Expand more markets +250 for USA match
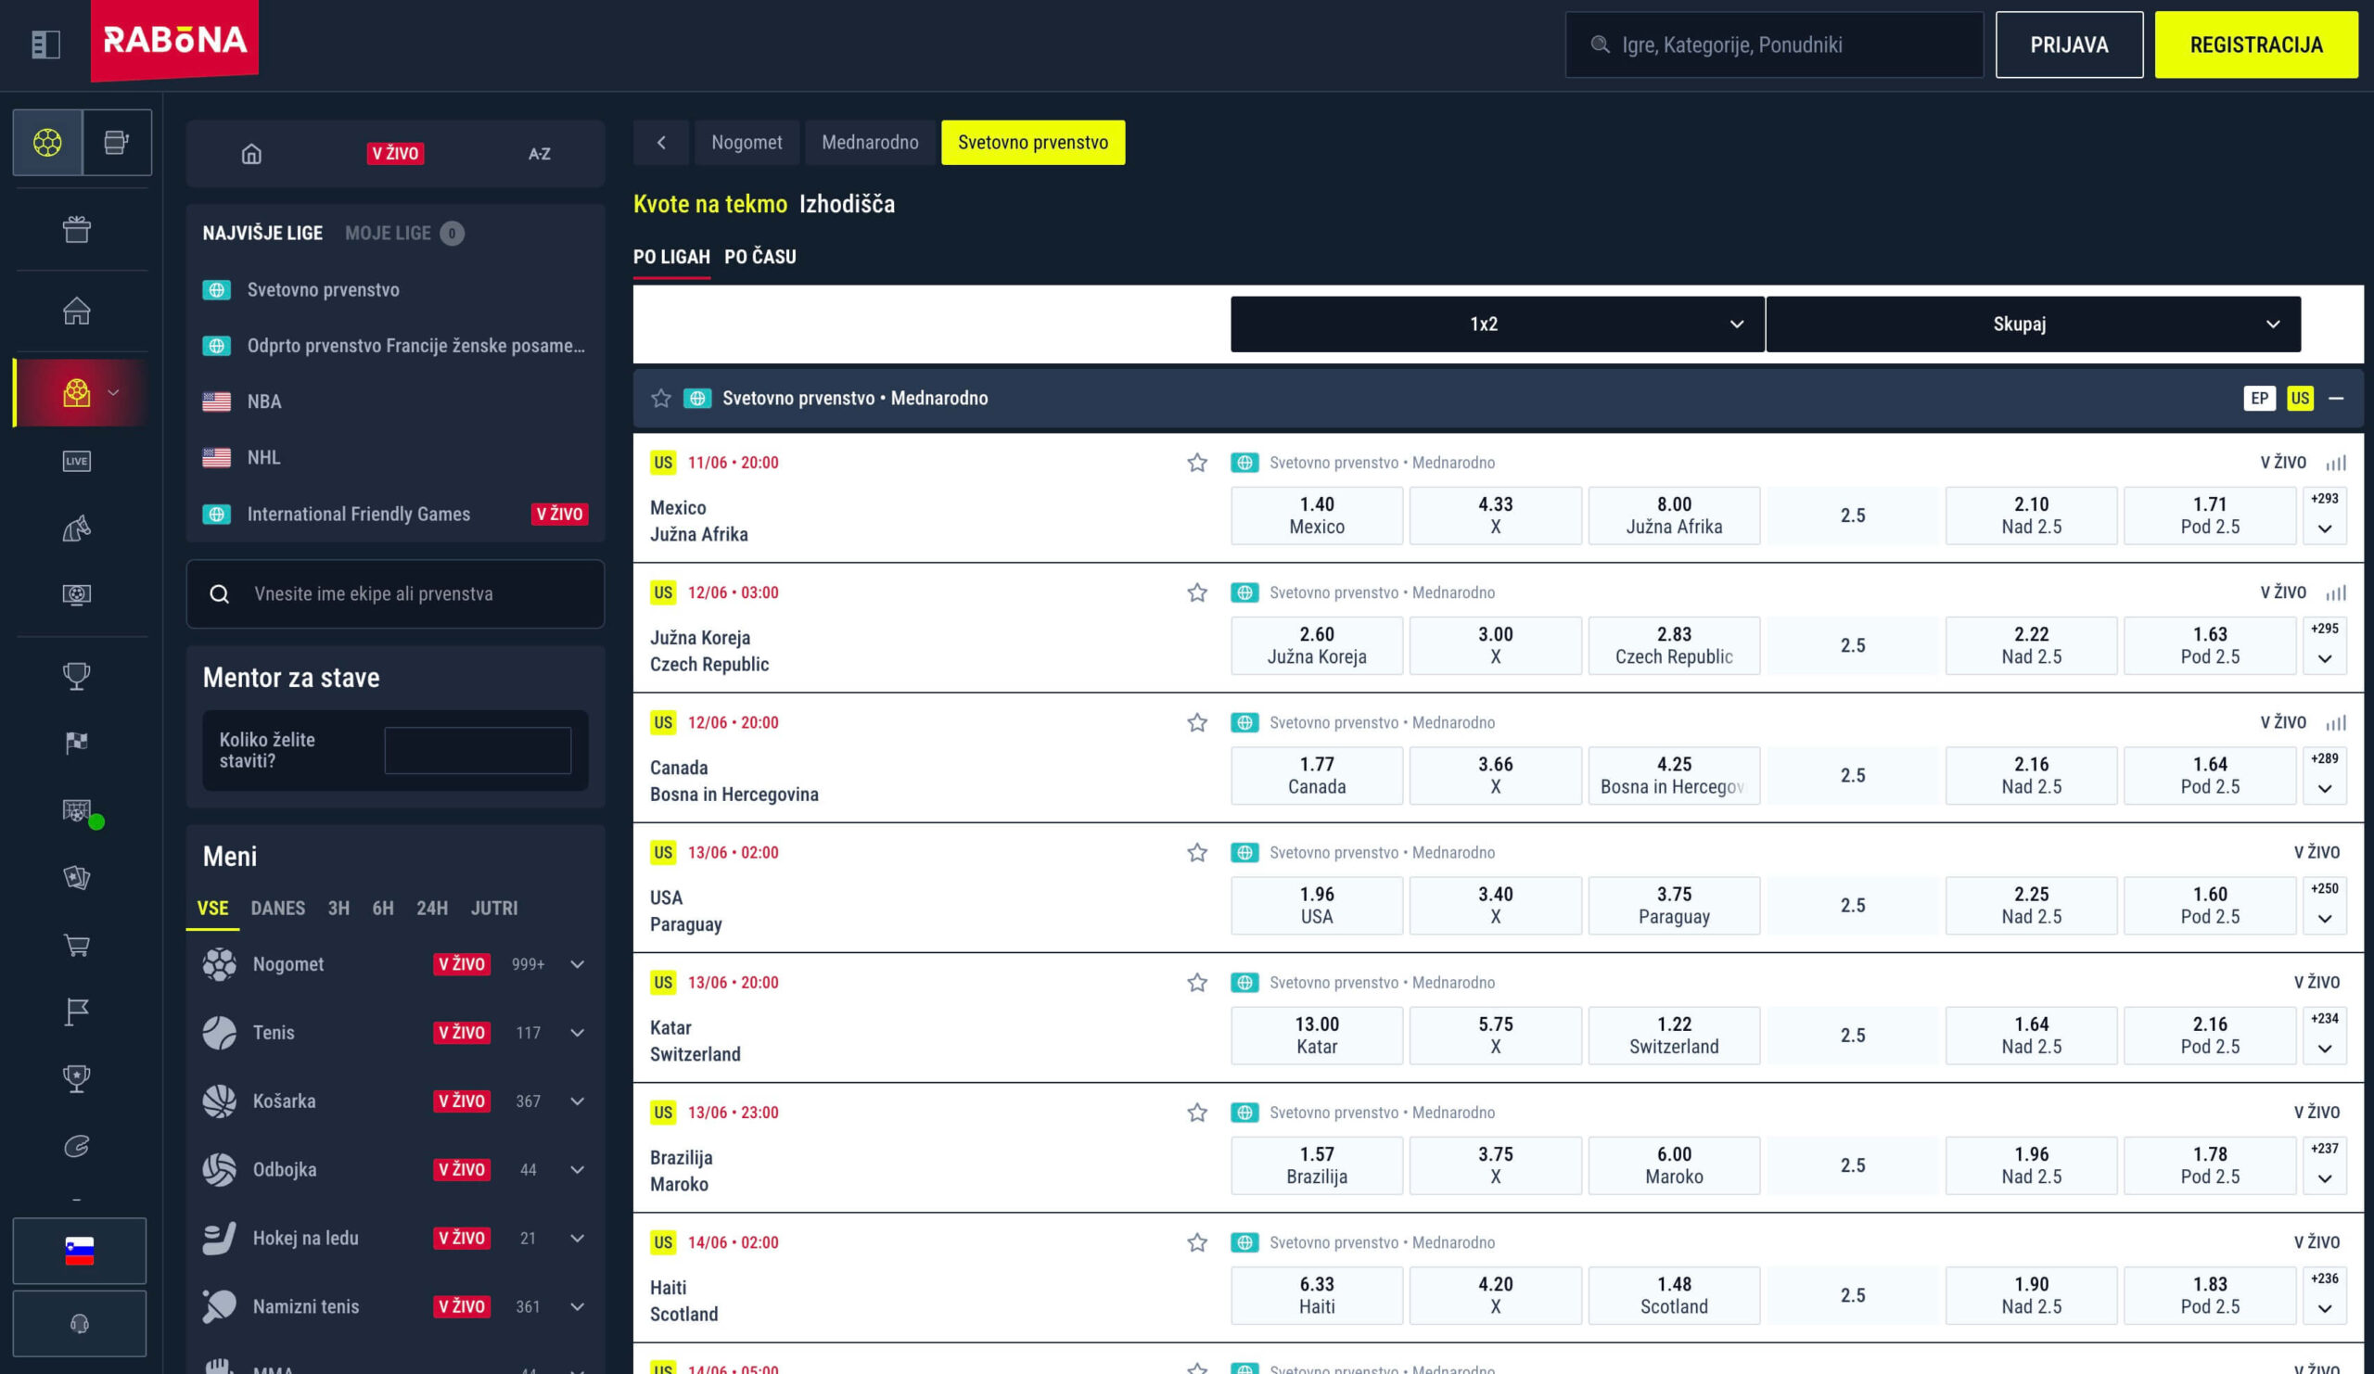2374x1374 pixels. coord(2324,905)
